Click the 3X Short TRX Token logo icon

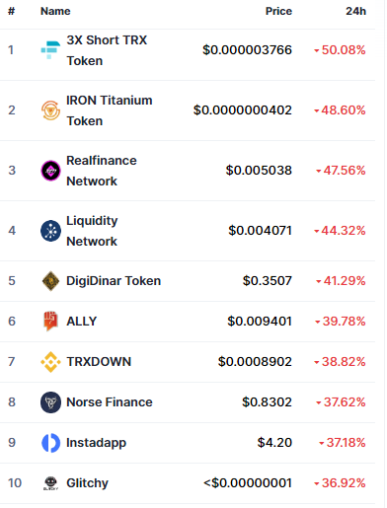[x=50, y=50]
